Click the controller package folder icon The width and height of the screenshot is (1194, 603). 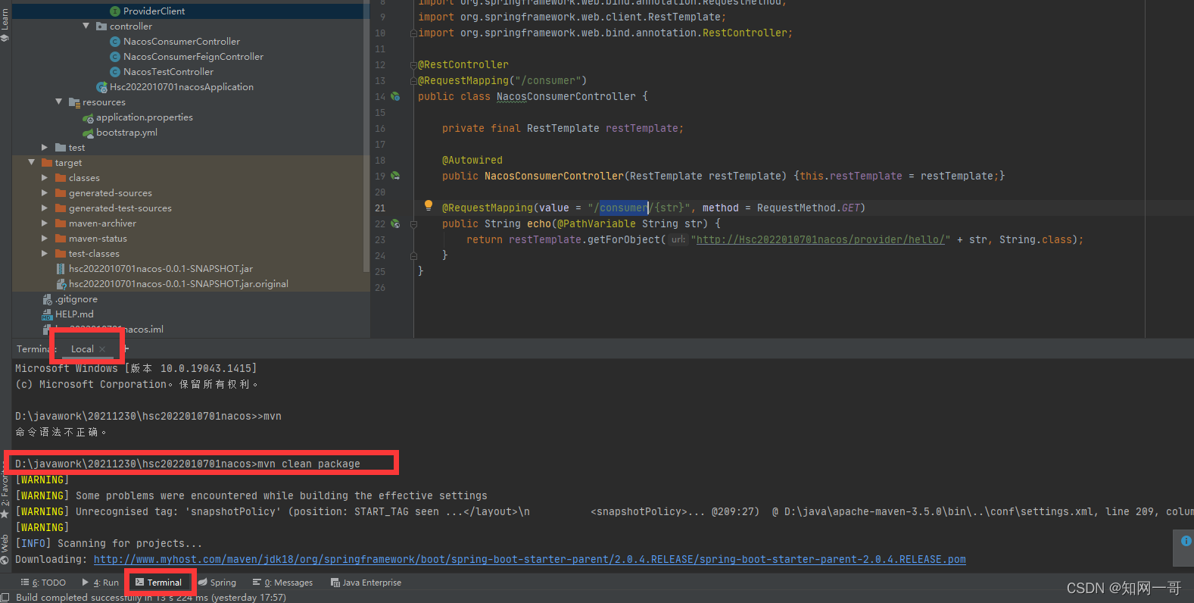pyautogui.click(x=101, y=27)
